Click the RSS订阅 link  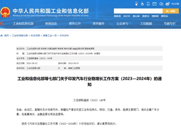pos(175,4)
